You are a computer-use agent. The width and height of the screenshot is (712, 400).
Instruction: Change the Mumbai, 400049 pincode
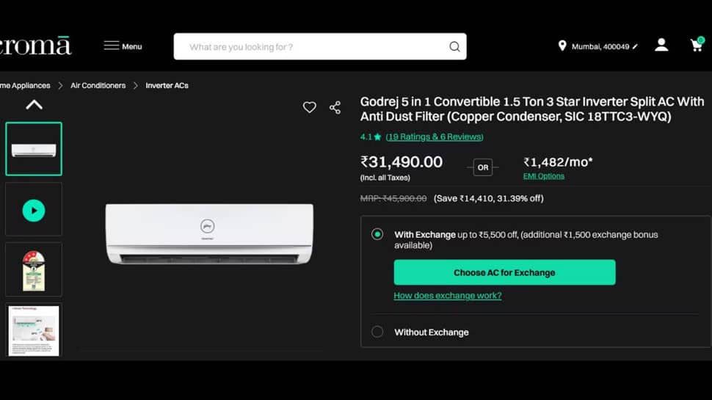point(600,46)
